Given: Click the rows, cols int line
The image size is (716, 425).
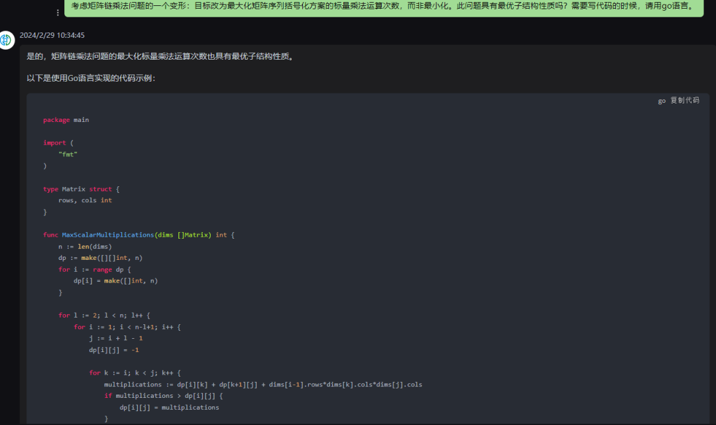Looking at the screenshot, I should [x=85, y=200].
